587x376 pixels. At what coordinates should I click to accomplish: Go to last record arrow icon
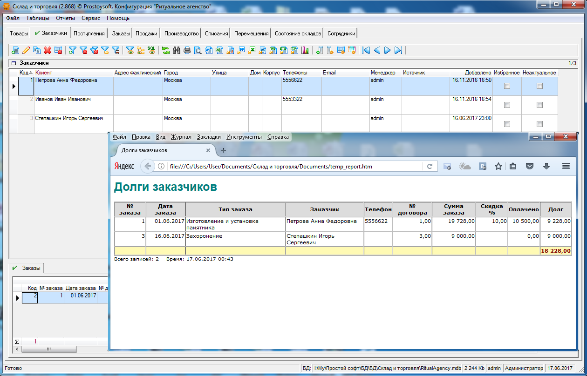point(398,50)
